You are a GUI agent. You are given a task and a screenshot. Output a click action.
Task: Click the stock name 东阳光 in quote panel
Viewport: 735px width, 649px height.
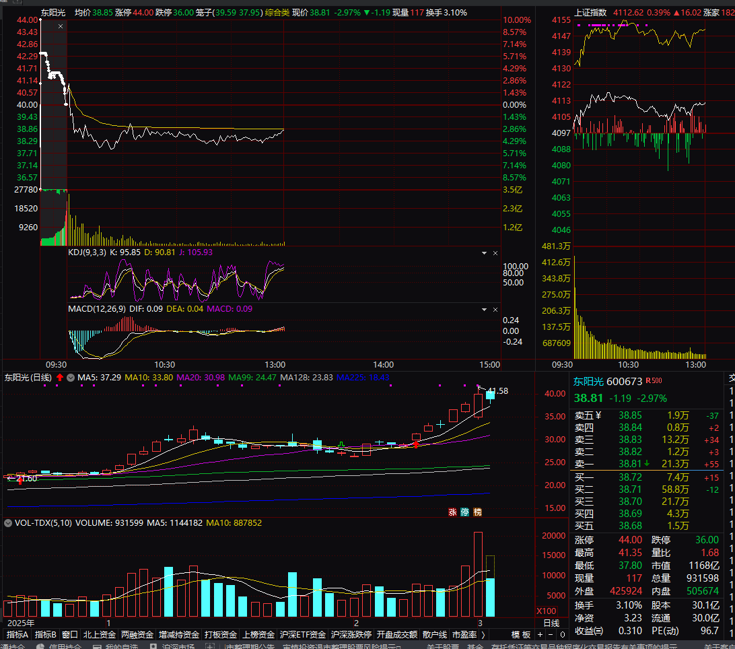click(x=588, y=382)
